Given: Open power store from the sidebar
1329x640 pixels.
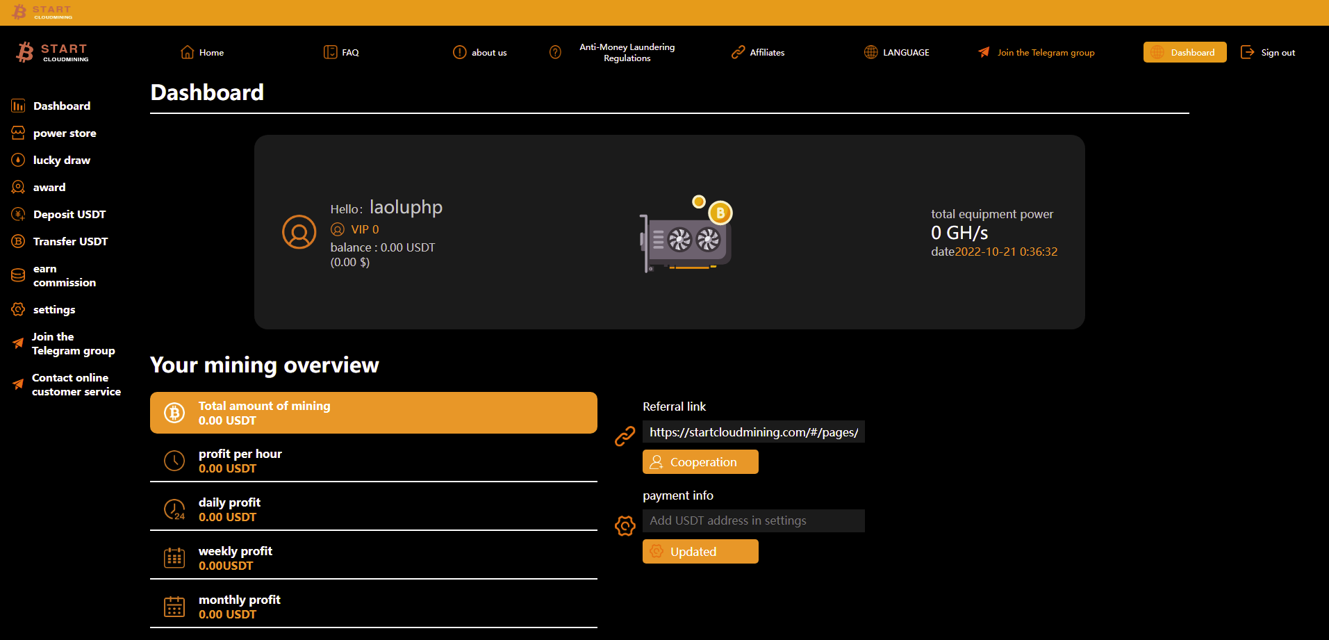Looking at the screenshot, I should pos(64,133).
